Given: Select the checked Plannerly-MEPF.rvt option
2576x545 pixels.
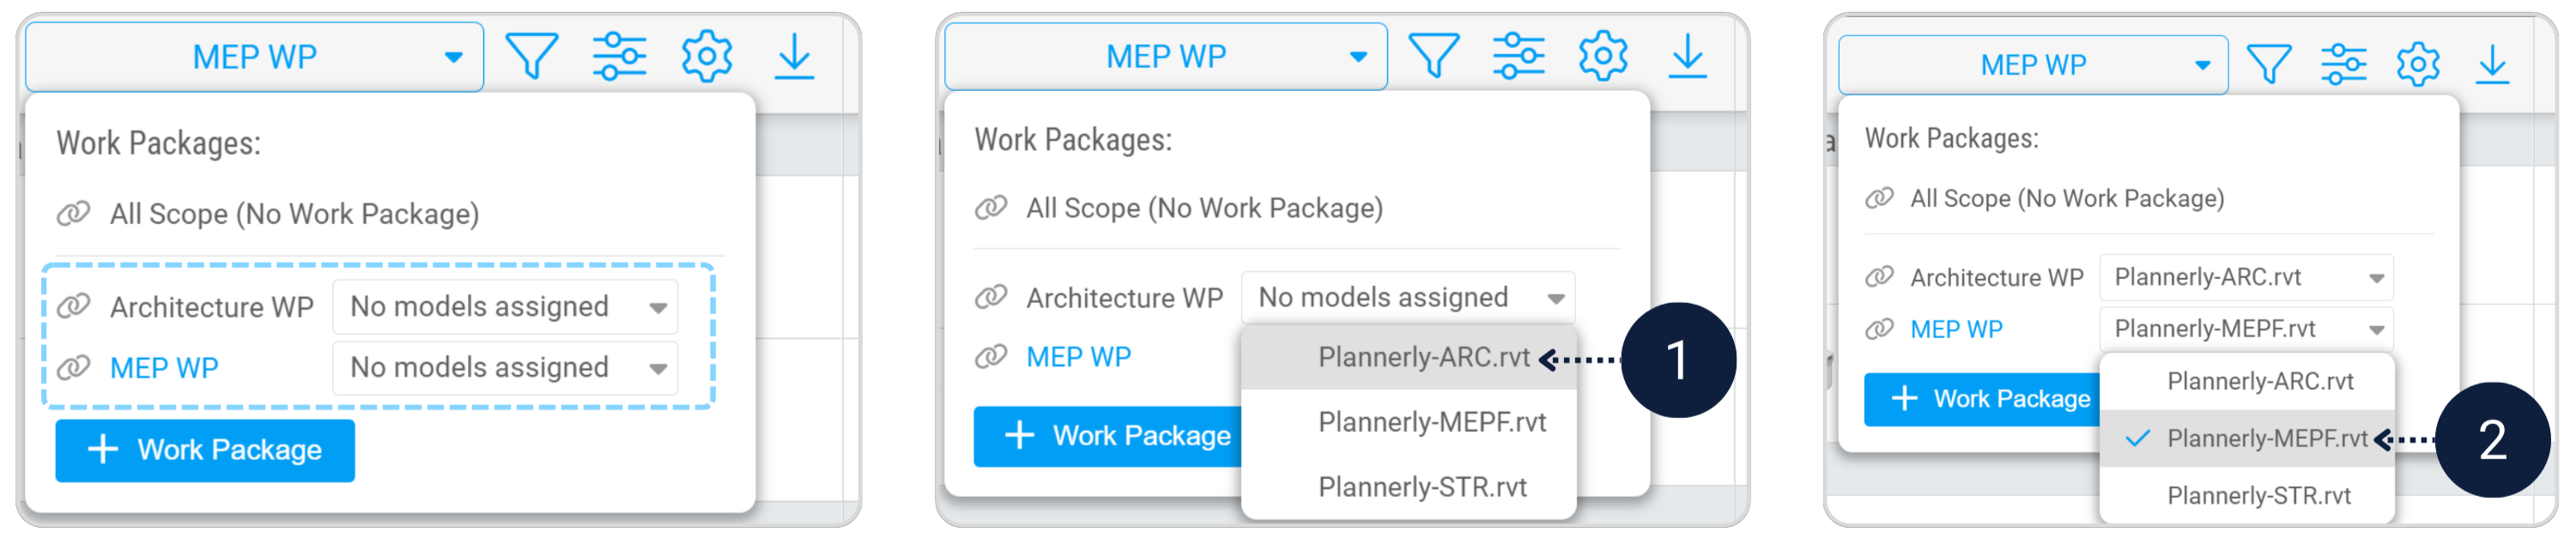Looking at the screenshot, I should (2265, 439).
